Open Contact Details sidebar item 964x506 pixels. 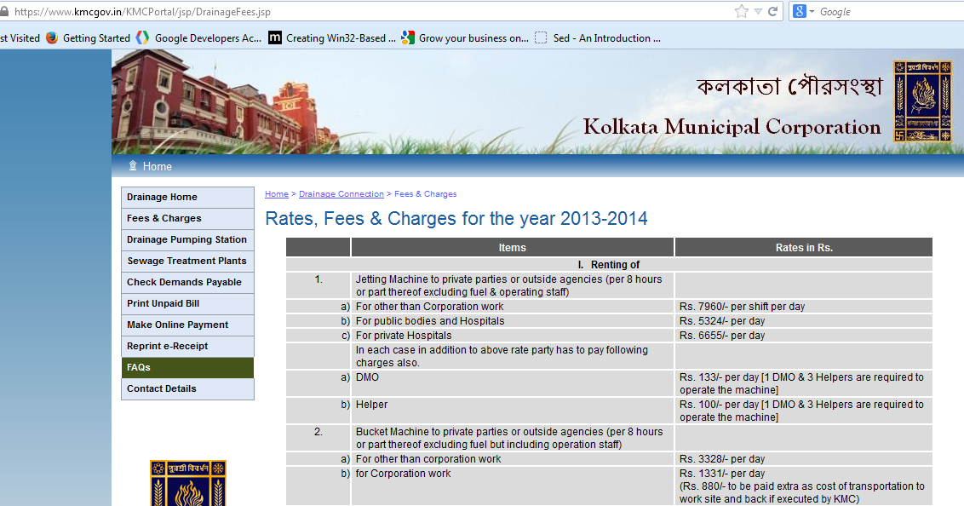pos(187,388)
